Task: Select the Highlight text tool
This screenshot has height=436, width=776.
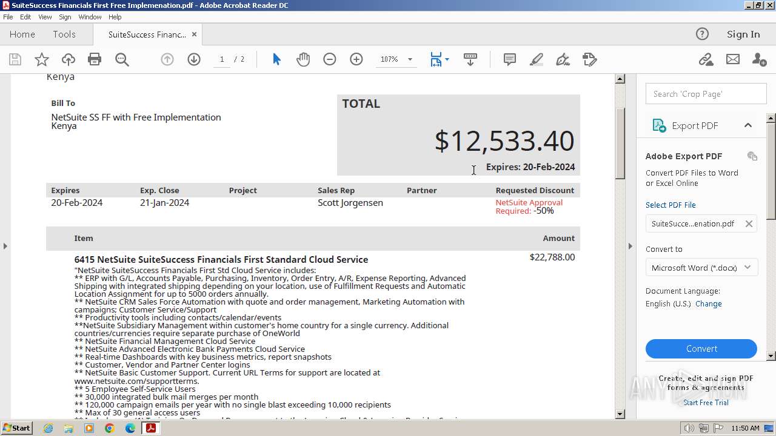Action: click(537, 59)
